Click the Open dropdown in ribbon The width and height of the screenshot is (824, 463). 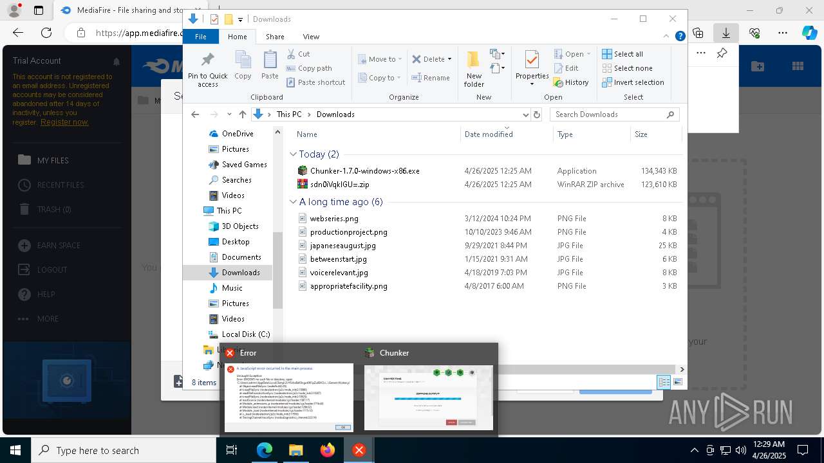(572, 54)
